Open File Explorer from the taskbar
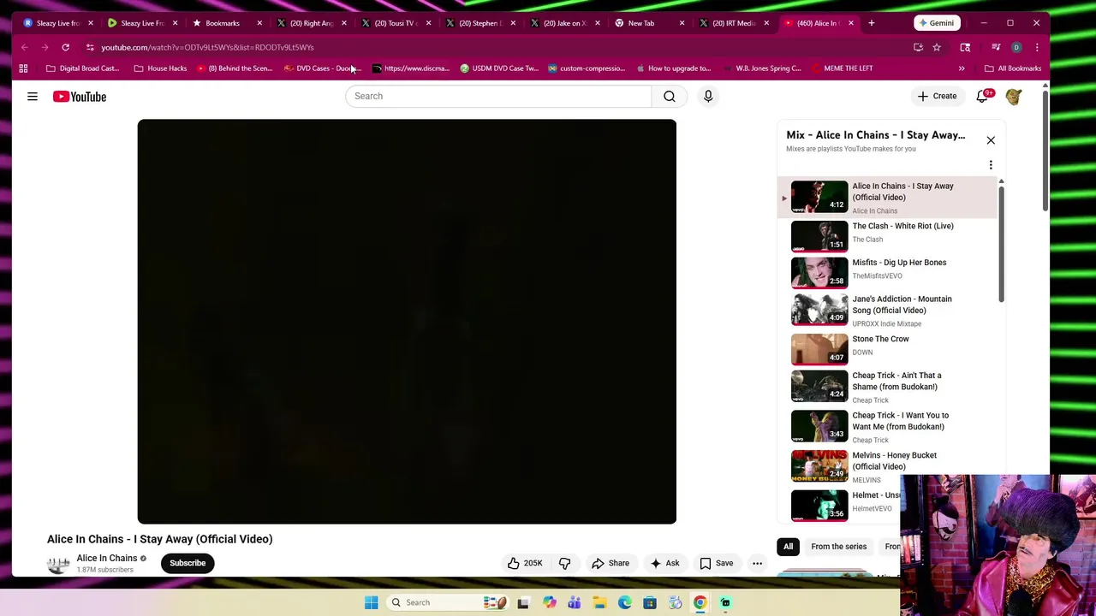 pyautogui.click(x=599, y=602)
